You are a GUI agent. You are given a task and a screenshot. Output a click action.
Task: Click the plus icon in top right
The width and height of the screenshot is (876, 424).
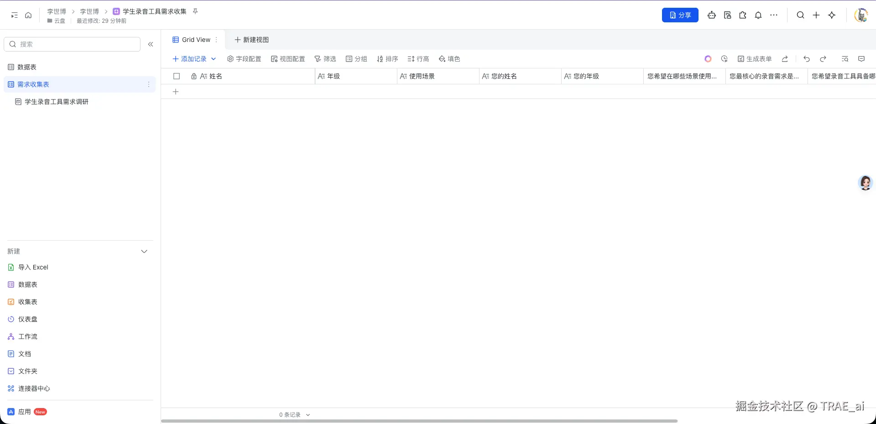pos(816,15)
